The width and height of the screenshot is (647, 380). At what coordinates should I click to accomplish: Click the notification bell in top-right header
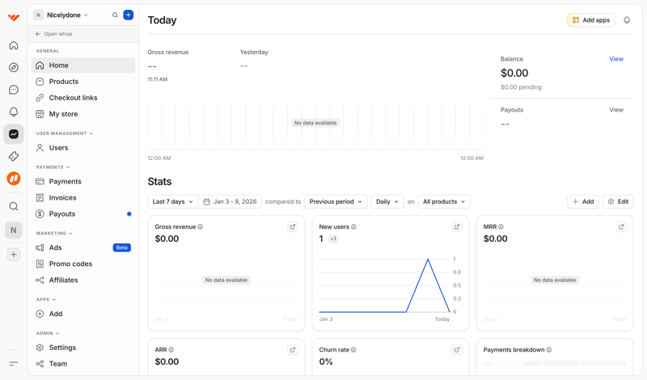point(627,20)
